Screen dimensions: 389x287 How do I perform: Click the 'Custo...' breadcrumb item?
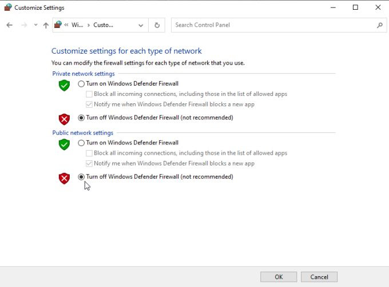coord(104,25)
